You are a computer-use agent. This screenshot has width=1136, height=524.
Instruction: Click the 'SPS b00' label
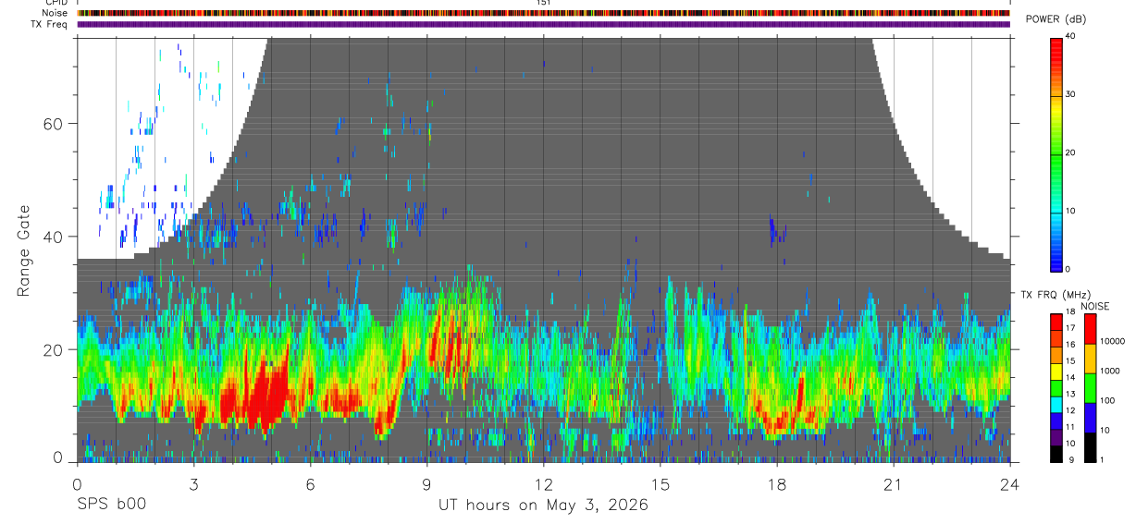[x=111, y=505]
